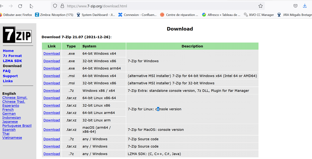The height and width of the screenshot is (159, 312).
Task: Bookmark this page with star icon
Action: (x=260, y=6)
